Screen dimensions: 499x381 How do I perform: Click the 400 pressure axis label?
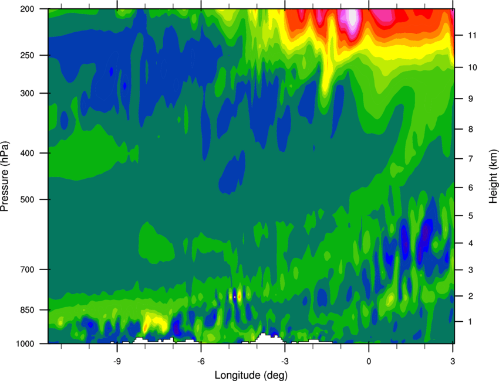[27, 153]
